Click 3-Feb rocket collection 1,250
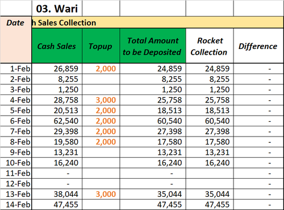The width and height of the screenshot is (284, 210). [x=210, y=89]
